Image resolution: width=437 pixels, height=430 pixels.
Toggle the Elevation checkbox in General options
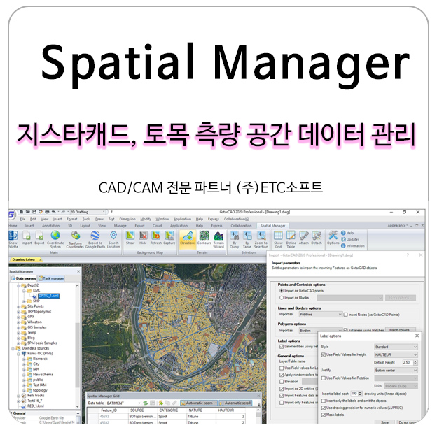(282, 382)
